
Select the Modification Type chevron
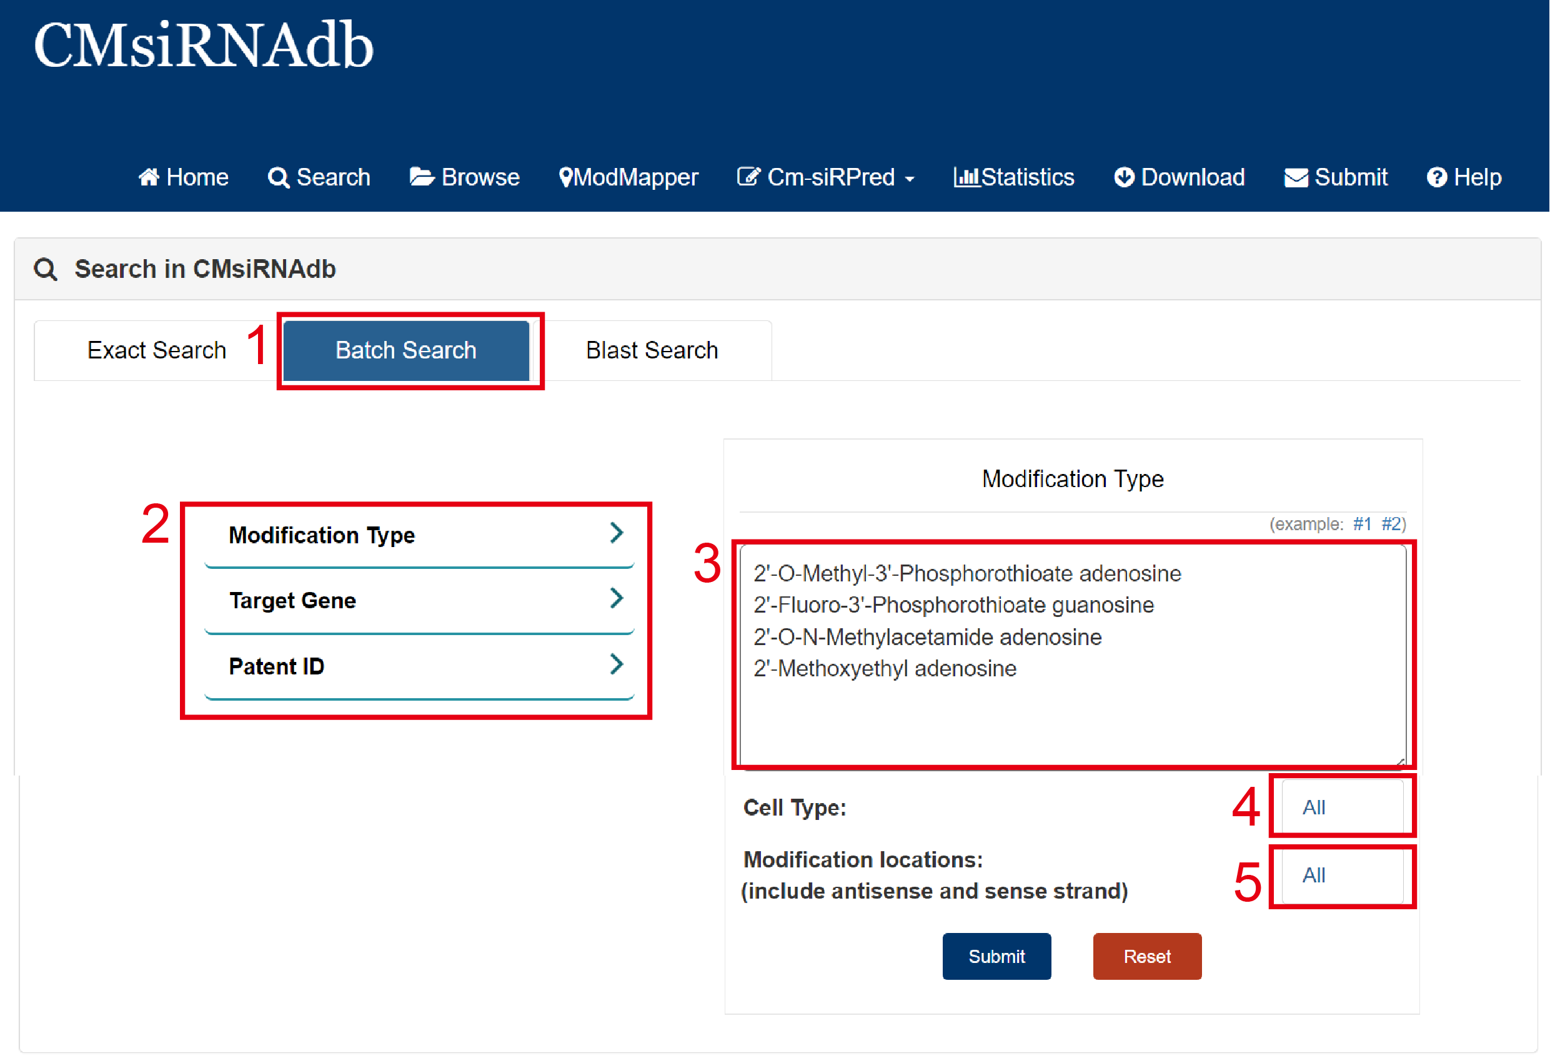click(x=616, y=533)
